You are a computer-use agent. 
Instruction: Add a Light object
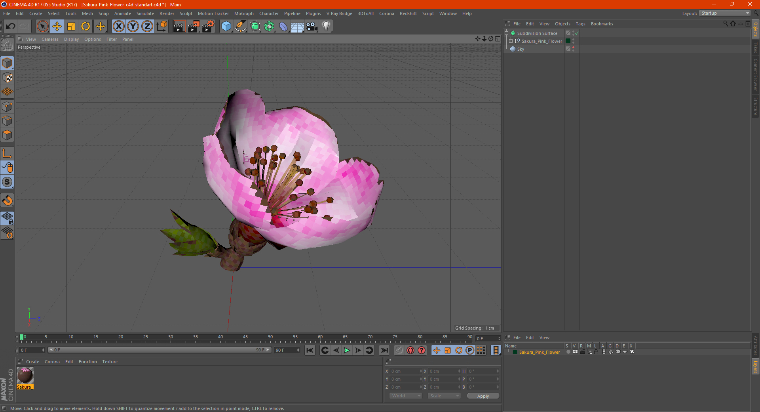point(326,27)
